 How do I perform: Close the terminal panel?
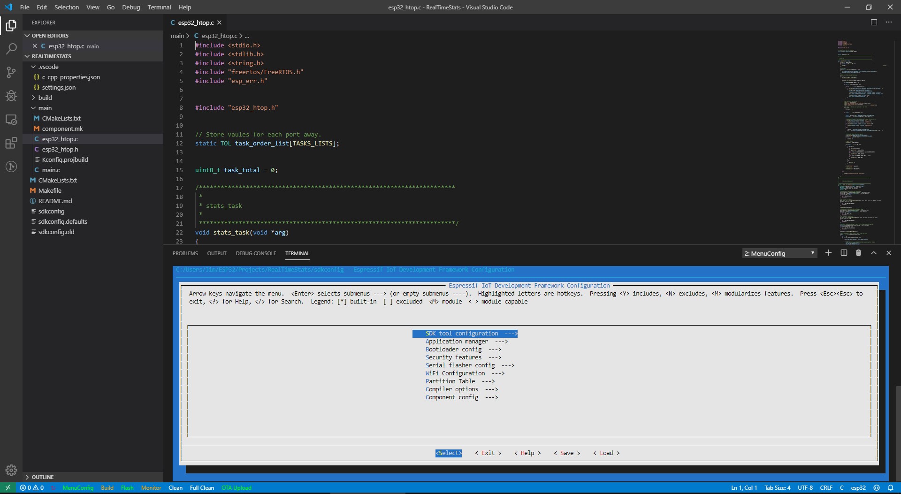[x=888, y=253]
